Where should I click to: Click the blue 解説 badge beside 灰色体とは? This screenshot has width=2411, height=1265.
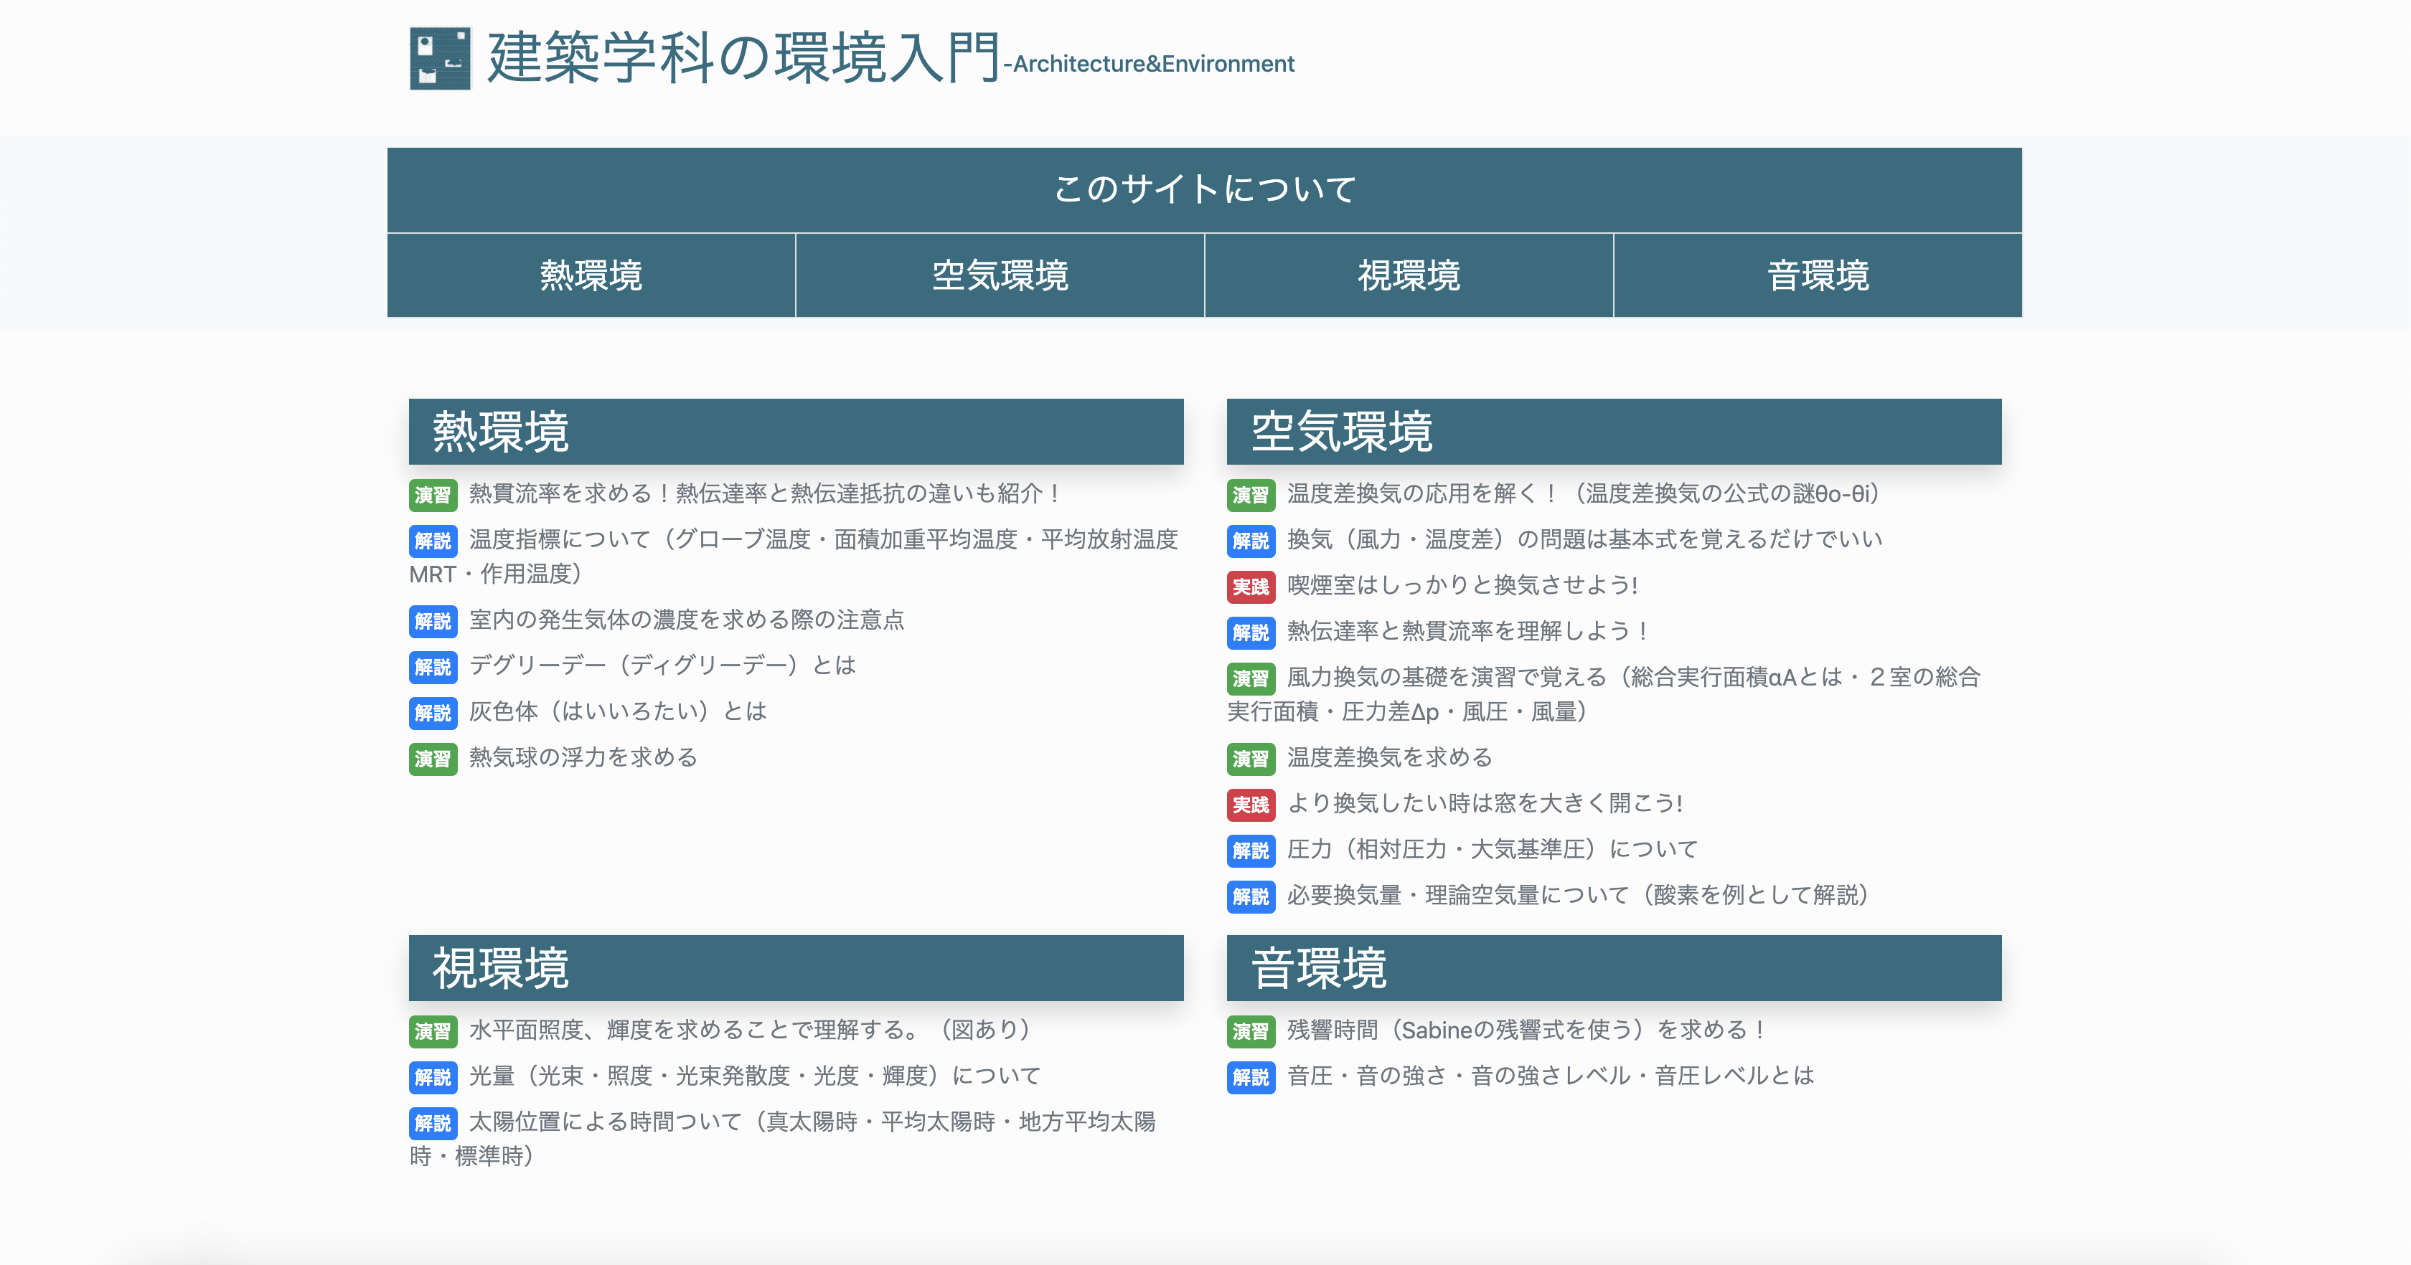pos(433,712)
